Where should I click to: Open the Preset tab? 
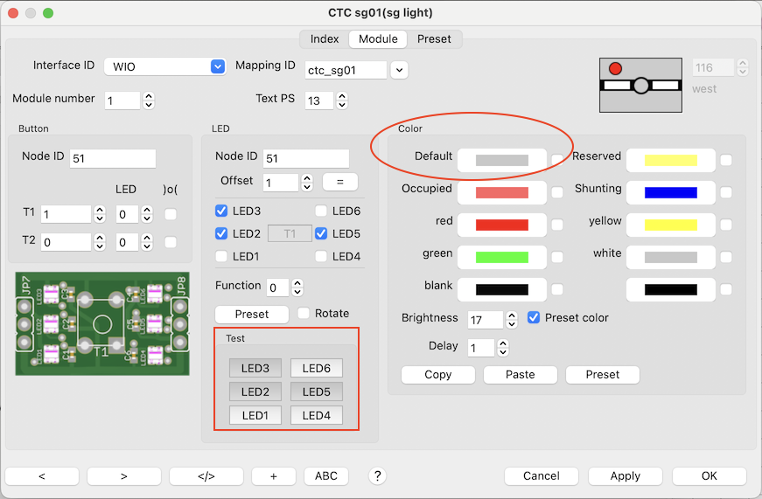pyautogui.click(x=434, y=38)
